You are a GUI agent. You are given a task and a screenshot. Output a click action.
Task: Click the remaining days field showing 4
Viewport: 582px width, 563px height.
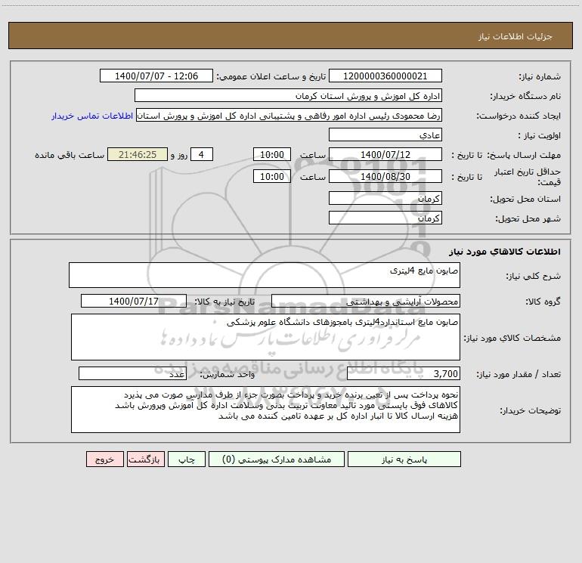pos(202,154)
